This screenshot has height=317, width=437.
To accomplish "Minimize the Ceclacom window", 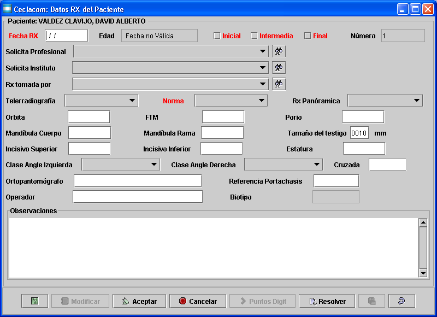I will click(402, 9).
